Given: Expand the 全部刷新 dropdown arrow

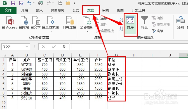Looking at the screenshot, I should click(x=87, y=32).
